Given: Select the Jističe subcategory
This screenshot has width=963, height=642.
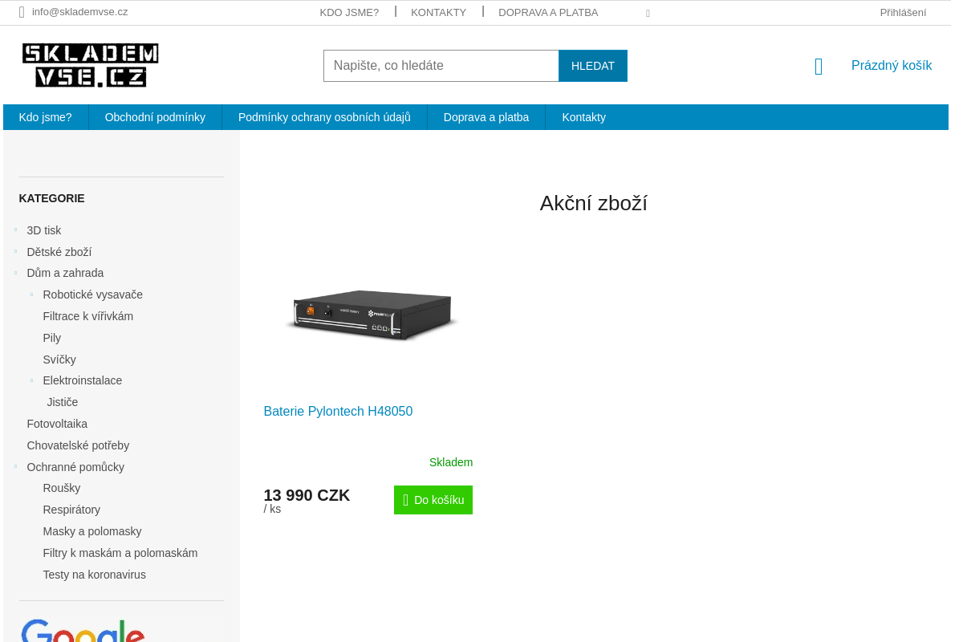Looking at the screenshot, I should click(63, 402).
